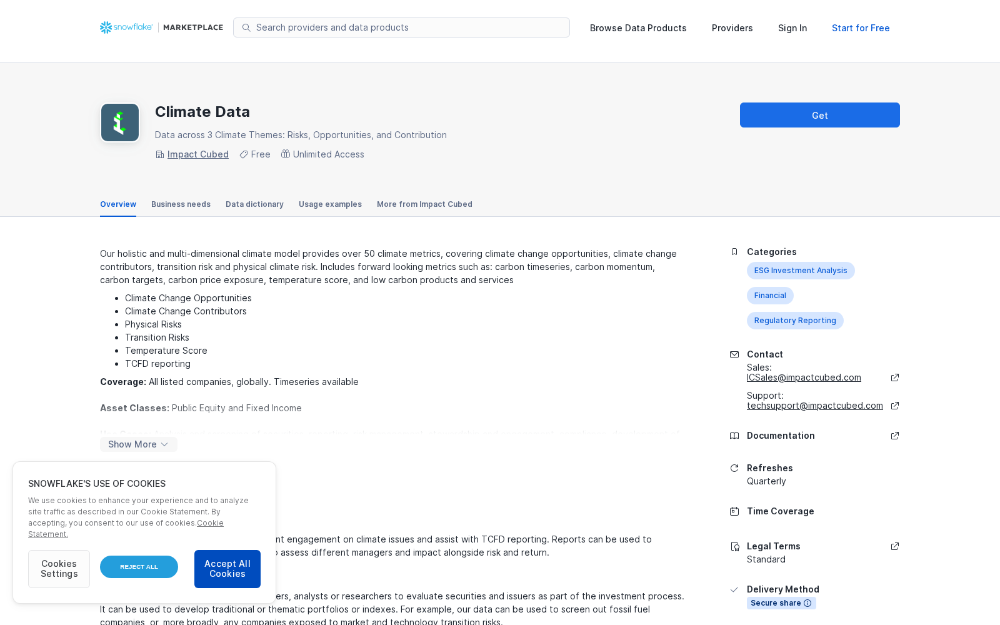The height and width of the screenshot is (625, 1000).
Task: Click the Climate Change Contributors bullet
Action: click(x=186, y=311)
